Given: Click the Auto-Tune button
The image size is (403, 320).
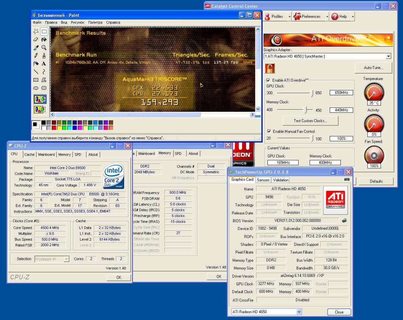Looking at the screenshot, I should 373,68.
